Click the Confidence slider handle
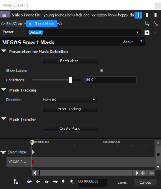The image size is (161, 189). coord(70,80)
